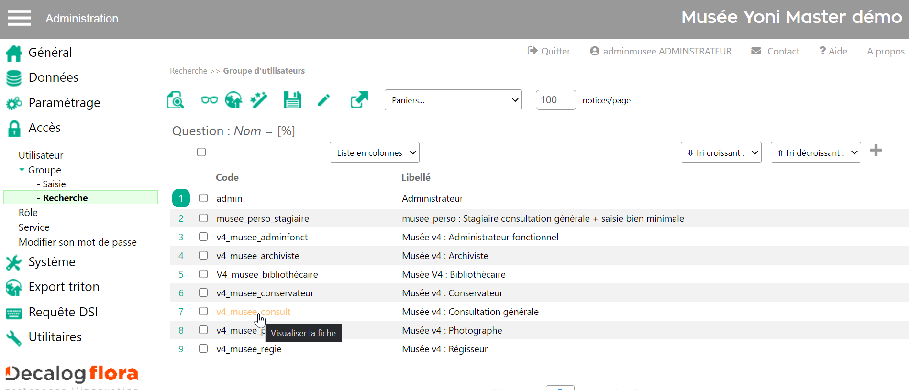The width and height of the screenshot is (909, 390).
Task: Check the v4_musee_regie row checkbox
Action: tap(203, 348)
